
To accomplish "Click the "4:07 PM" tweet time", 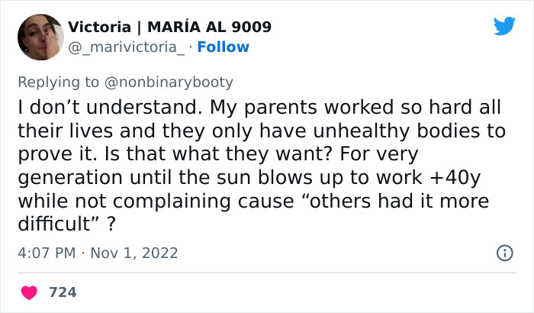I will coord(47,253).
